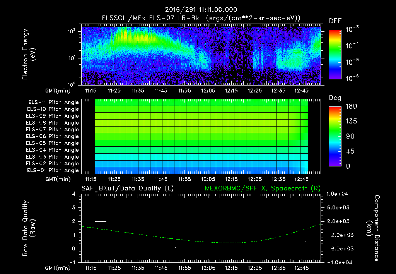396x274 pixels.
Task: Click the Electron Energy (eV) axis label
Action: (x=29, y=55)
